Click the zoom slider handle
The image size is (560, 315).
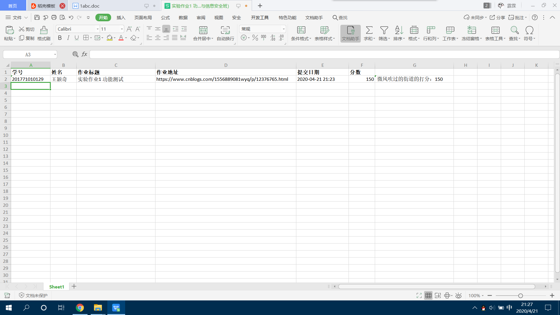[x=520, y=295]
